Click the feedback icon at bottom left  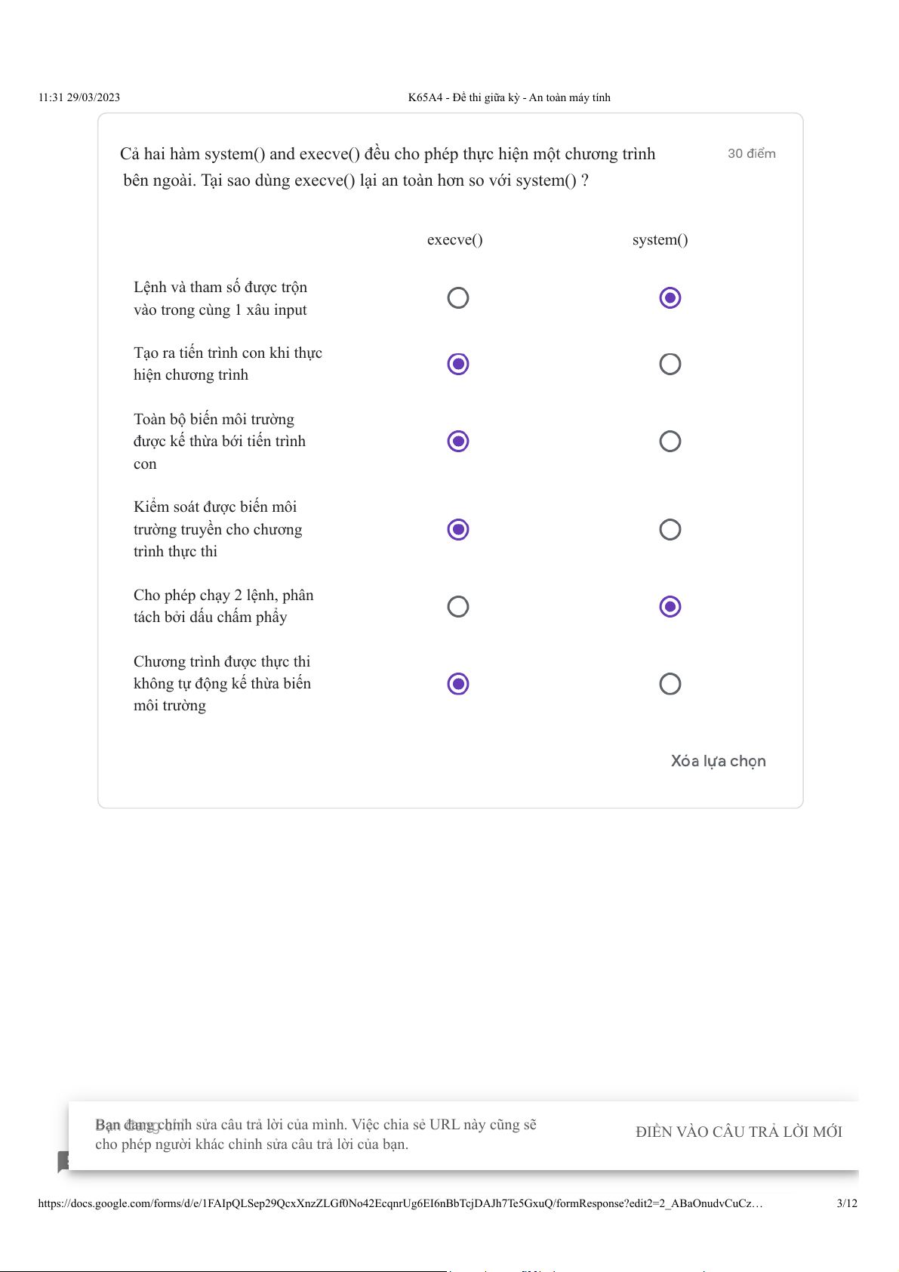point(63,1162)
